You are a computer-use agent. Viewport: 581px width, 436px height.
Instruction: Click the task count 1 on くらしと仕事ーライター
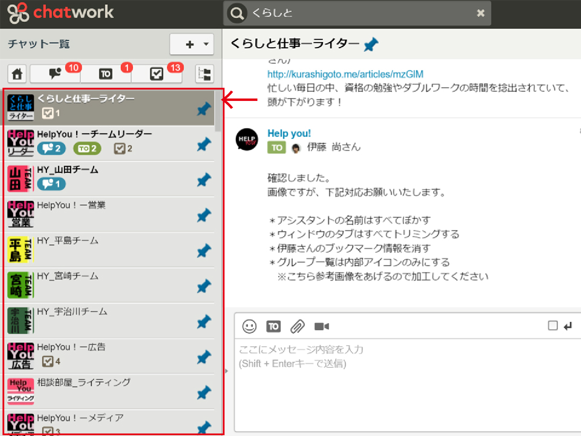click(x=51, y=113)
